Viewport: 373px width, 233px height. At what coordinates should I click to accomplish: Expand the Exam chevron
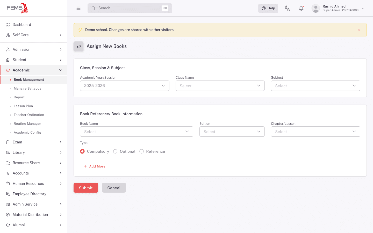point(61,142)
